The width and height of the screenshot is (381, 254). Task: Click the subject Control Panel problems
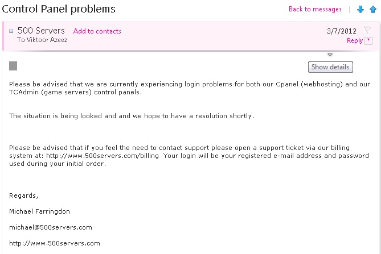[x=59, y=9]
